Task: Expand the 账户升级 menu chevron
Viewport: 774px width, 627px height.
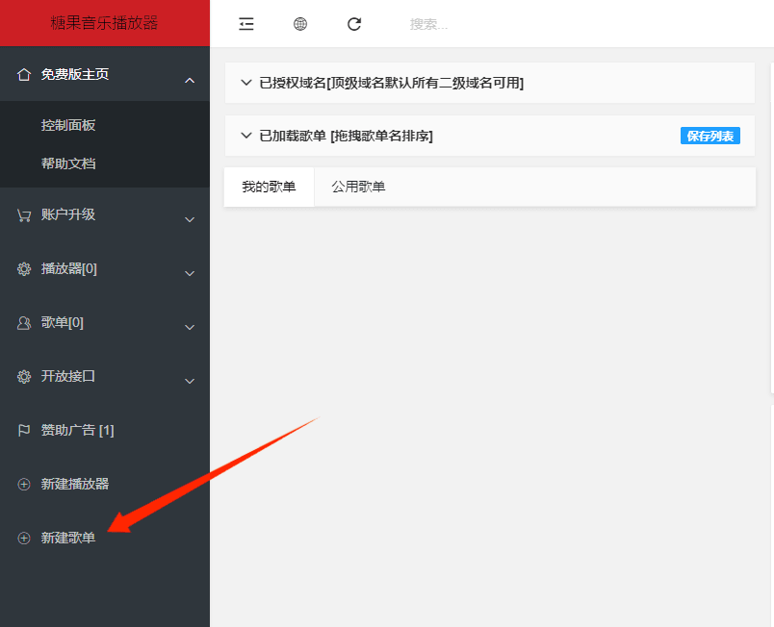Action: pos(190,219)
